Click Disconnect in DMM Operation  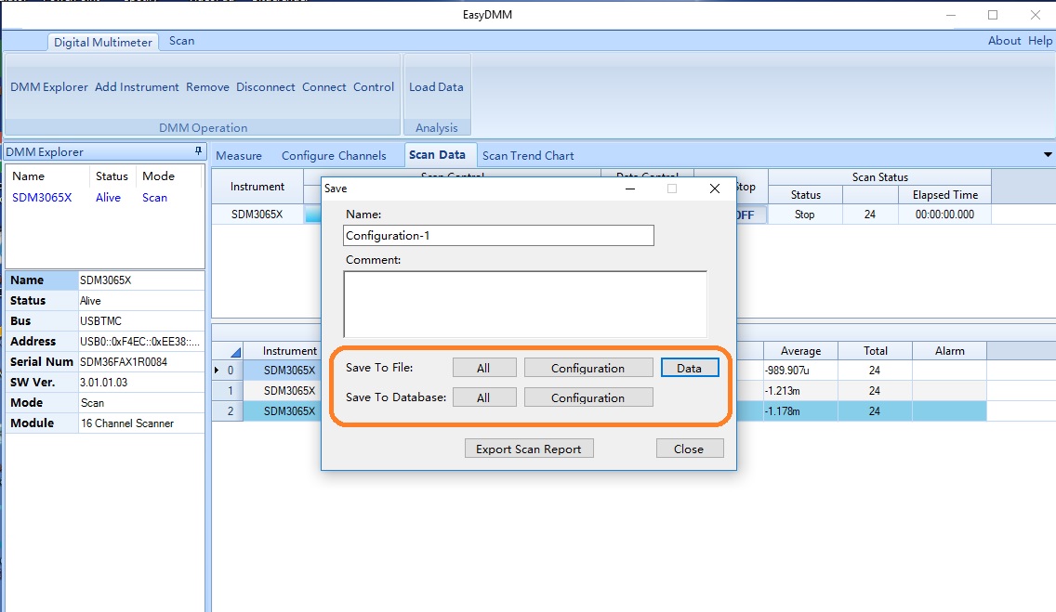(x=266, y=87)
